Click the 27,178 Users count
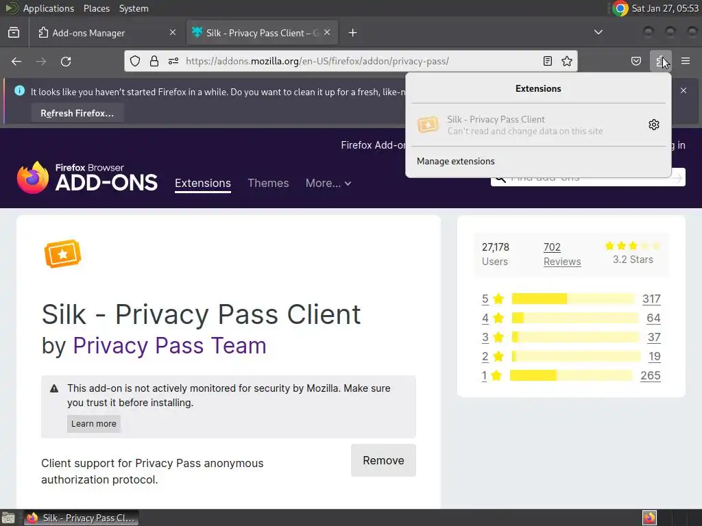This screenshot has height=526, width=702. [495, 254]
